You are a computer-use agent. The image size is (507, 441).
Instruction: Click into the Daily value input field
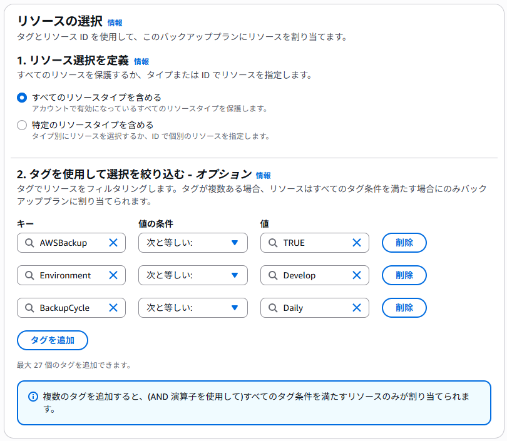coord(313,308)
